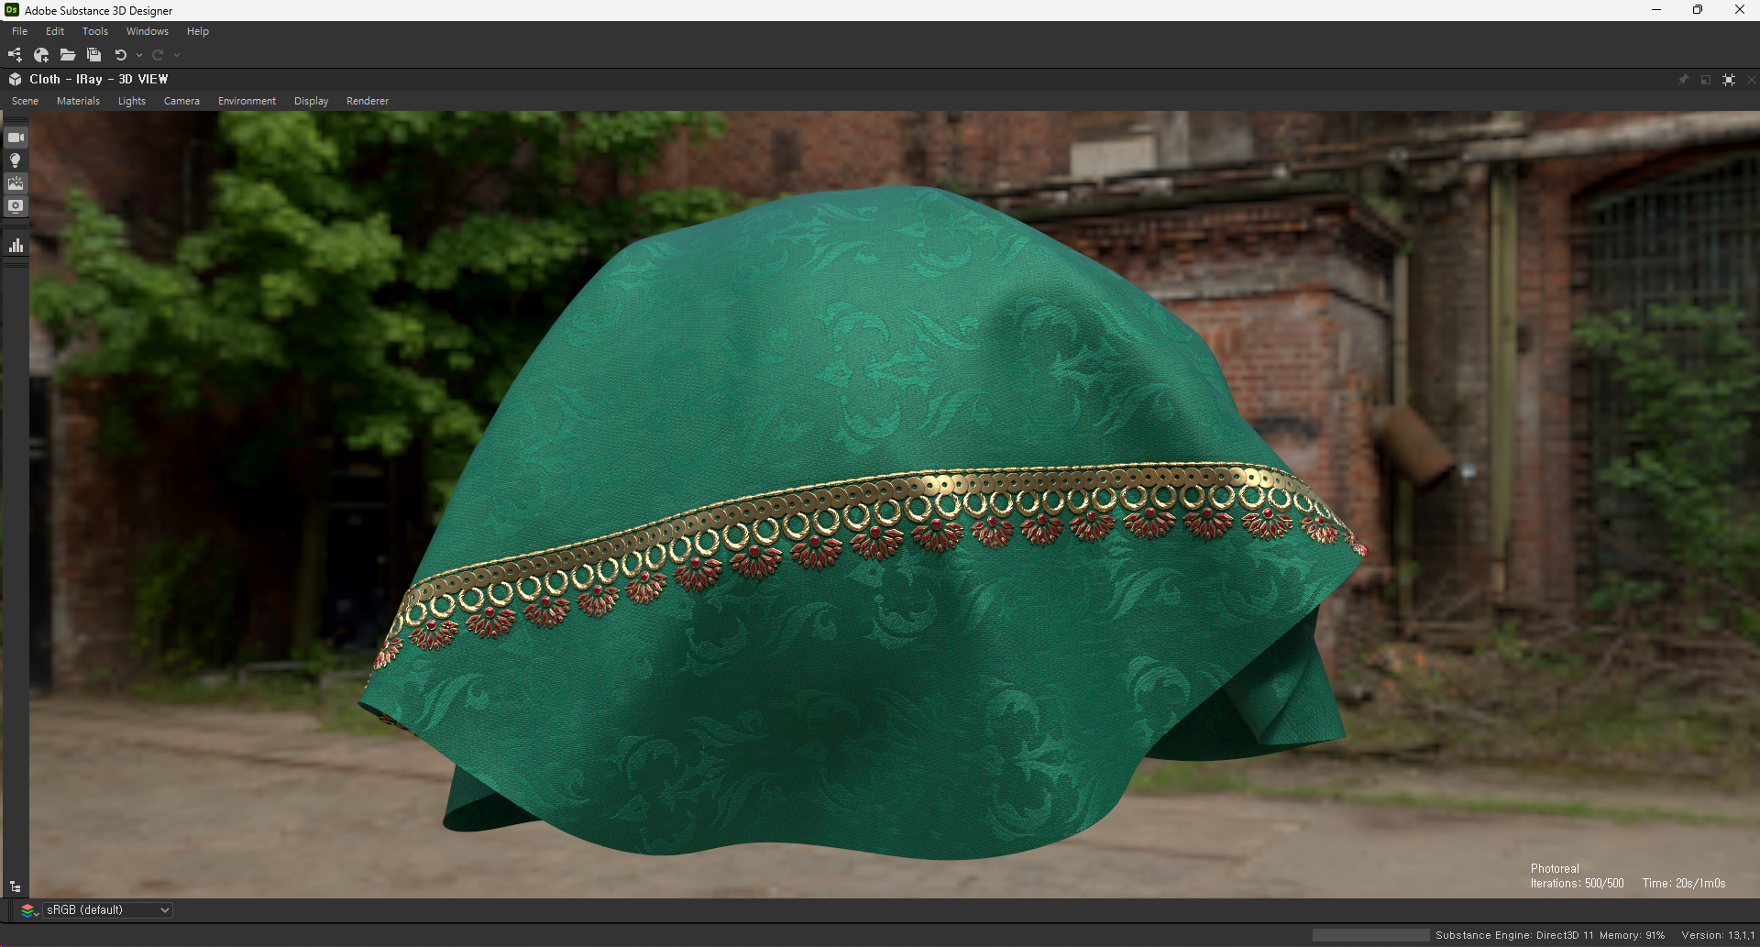
Task: Undock the 3D view panel
Action: point(1706,80)
